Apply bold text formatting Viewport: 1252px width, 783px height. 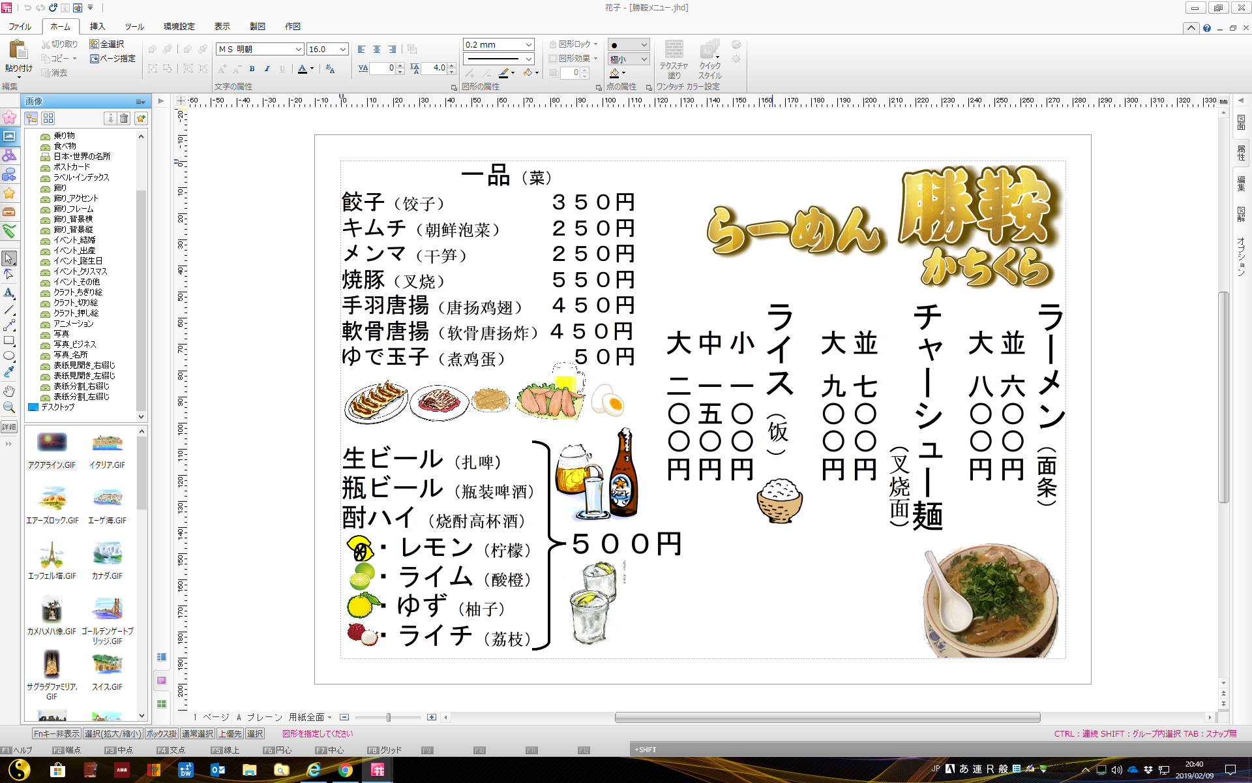[x=252, y=69]
